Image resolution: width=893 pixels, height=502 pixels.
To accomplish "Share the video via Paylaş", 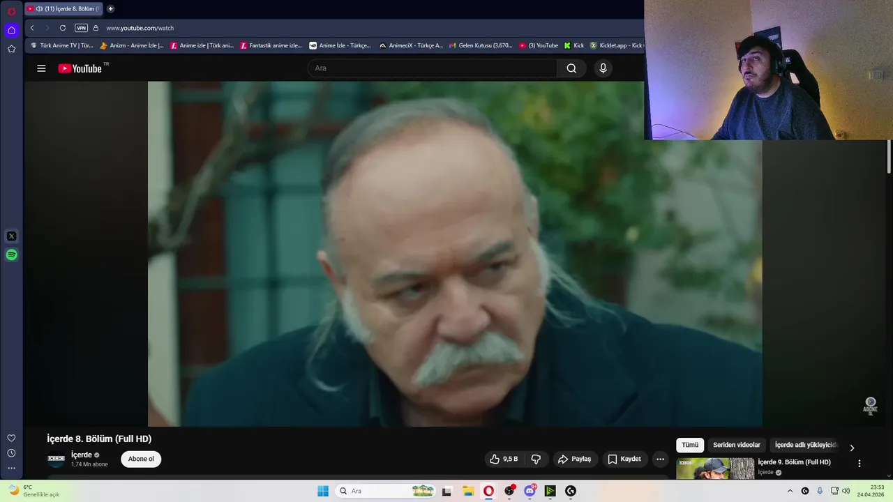I will 575,459.
